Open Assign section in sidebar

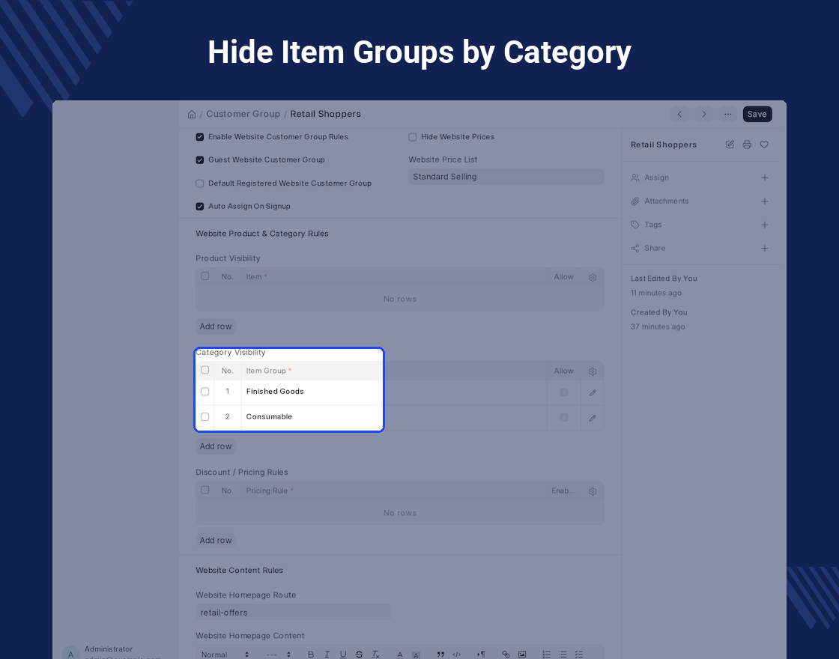656,177
